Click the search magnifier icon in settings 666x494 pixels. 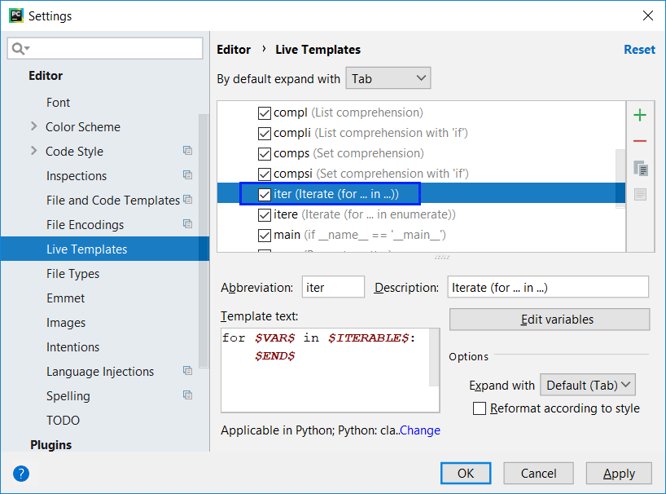(19, 49)
